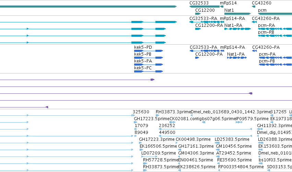
Task: Select EST label LD26388.3prime
Action: pos(275,140)
